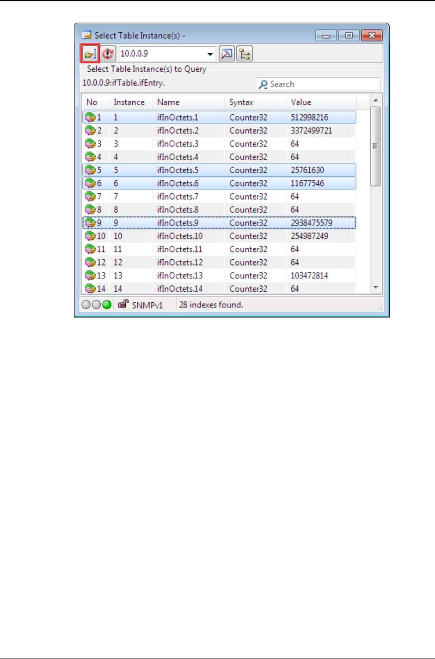Click the MIB tree toolbar icon
Viewport: 435px width, 659px height.
pos(245,54)
